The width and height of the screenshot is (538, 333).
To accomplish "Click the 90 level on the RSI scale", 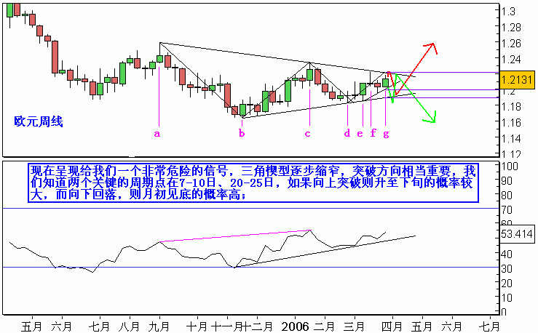I will (507, 180).
